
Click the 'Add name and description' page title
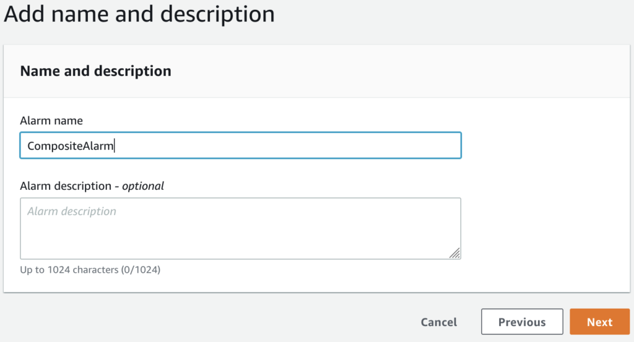139,14
